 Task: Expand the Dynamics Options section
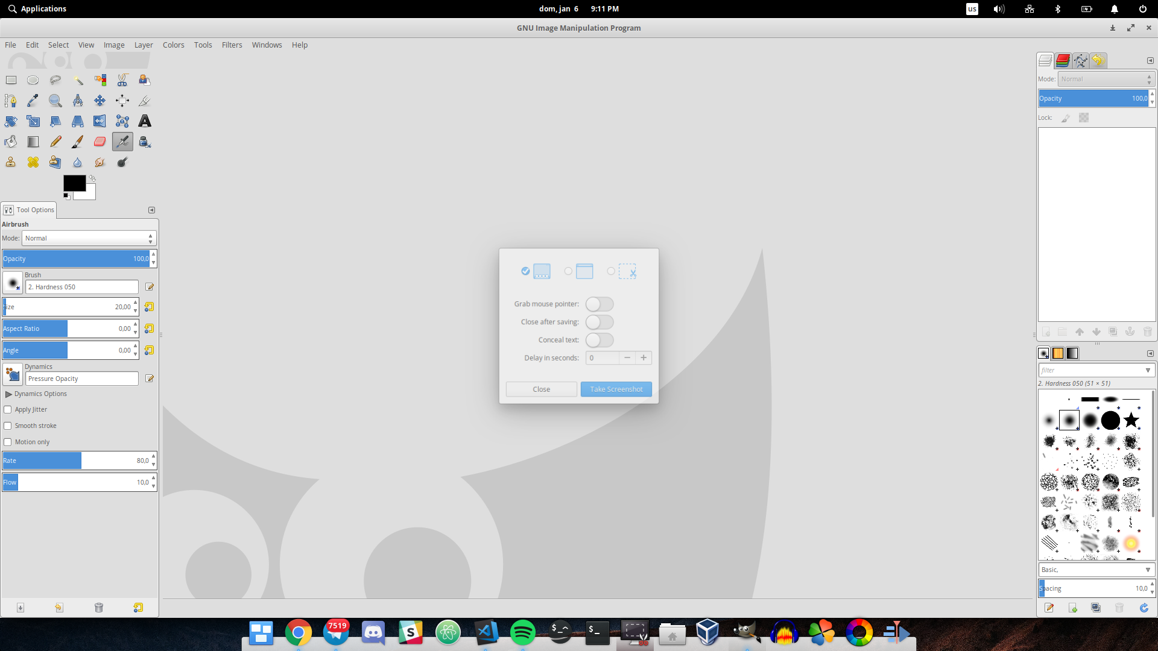point(8,394)
